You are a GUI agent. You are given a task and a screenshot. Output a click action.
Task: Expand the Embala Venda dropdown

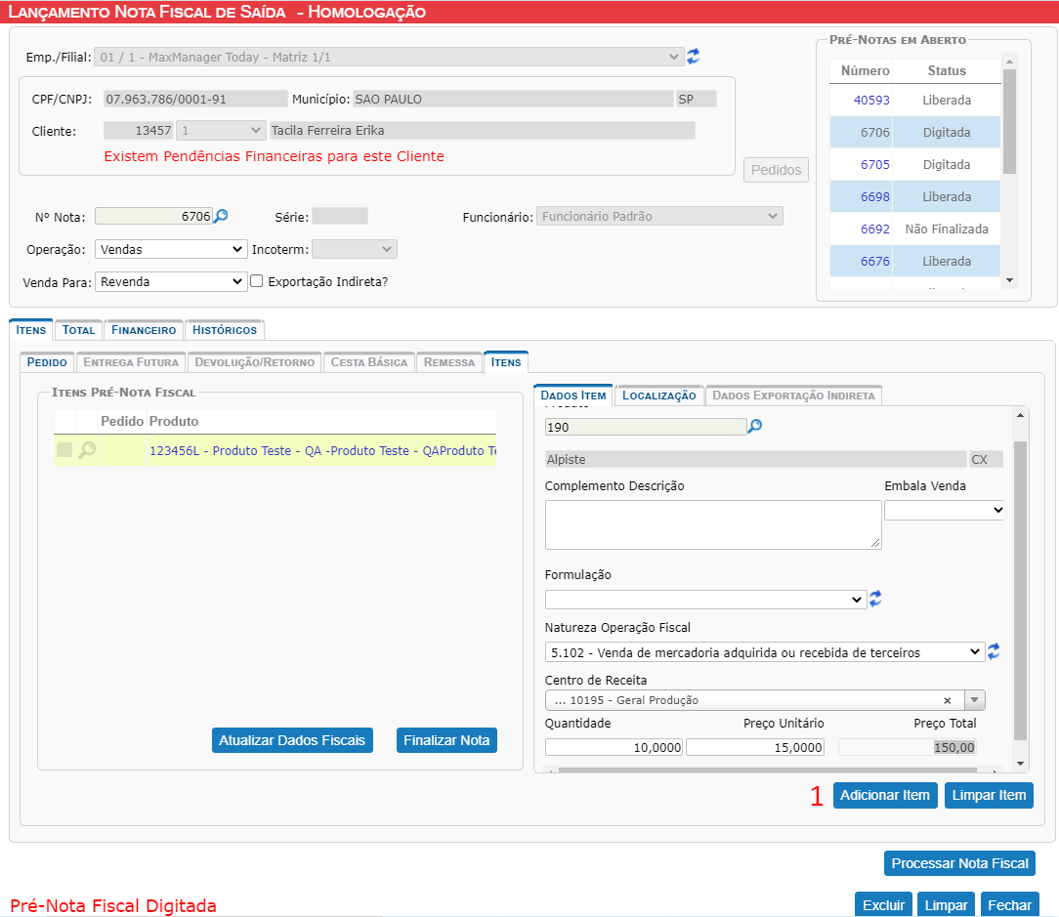944,510
